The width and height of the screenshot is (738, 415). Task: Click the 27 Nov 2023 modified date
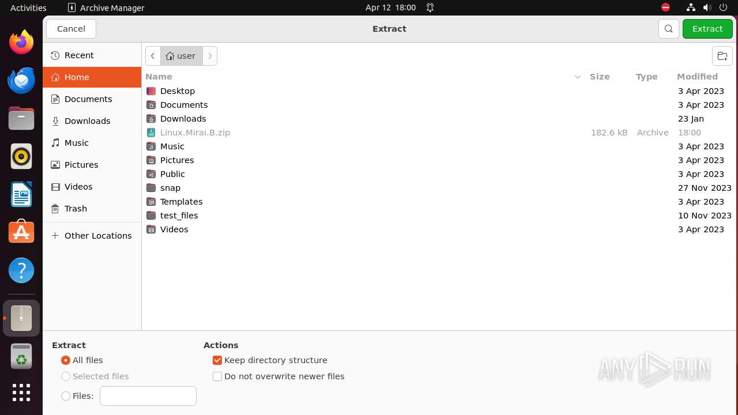[705, 188]
